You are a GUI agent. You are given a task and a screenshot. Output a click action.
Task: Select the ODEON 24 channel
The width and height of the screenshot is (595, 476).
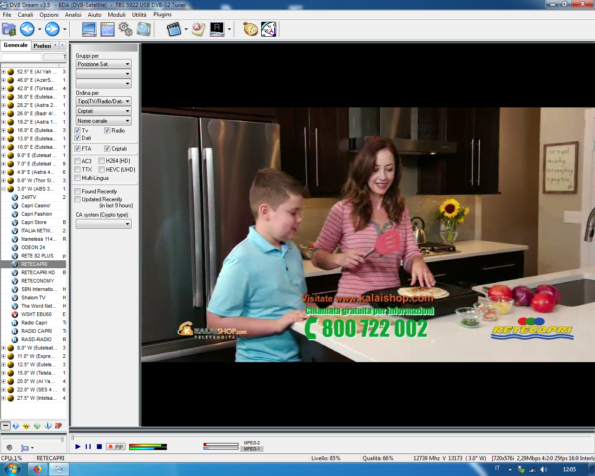pyautogui.click(x=33, y=247)
